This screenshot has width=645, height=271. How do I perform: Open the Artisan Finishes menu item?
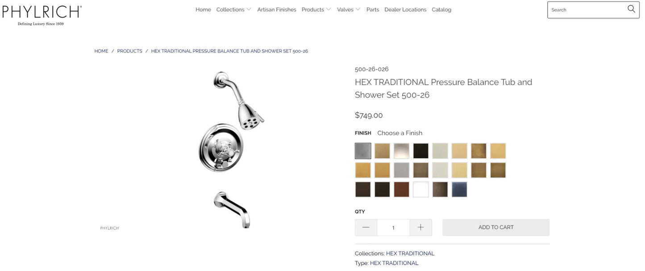[277, 9]
